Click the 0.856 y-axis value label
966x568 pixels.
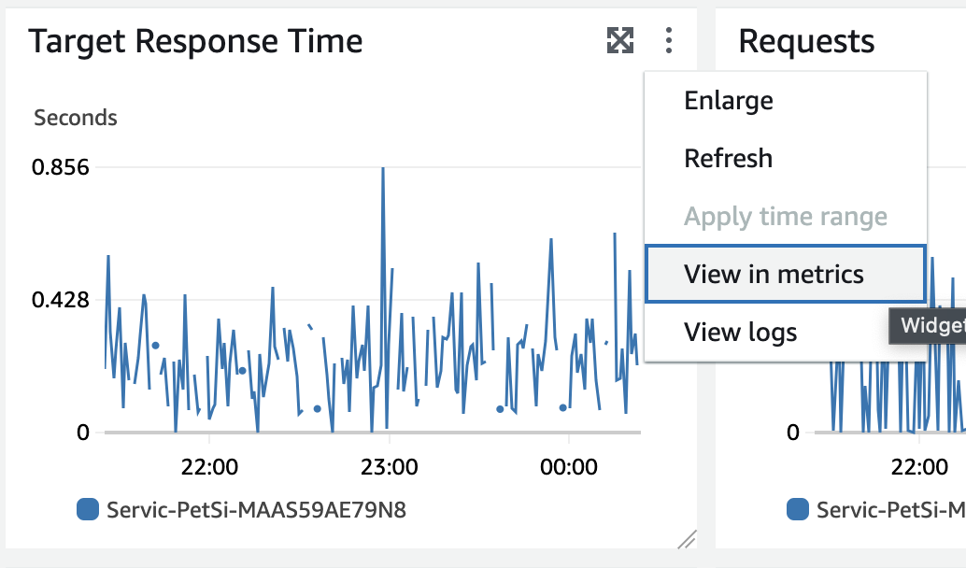point(60,168)
